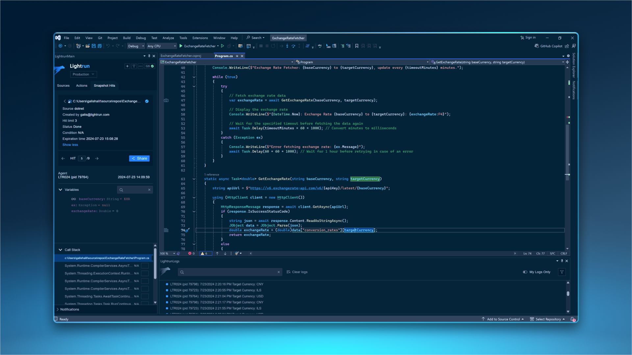632x355 pixels.
Task: Click the Share button for the snapshot hit
Action: pyautogui.click(x=139, y=158)
